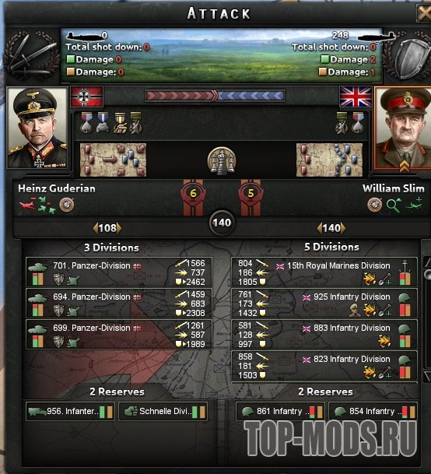Click the attacker's tactic map thumbnail
431x474 pixels.
(113, 160)
